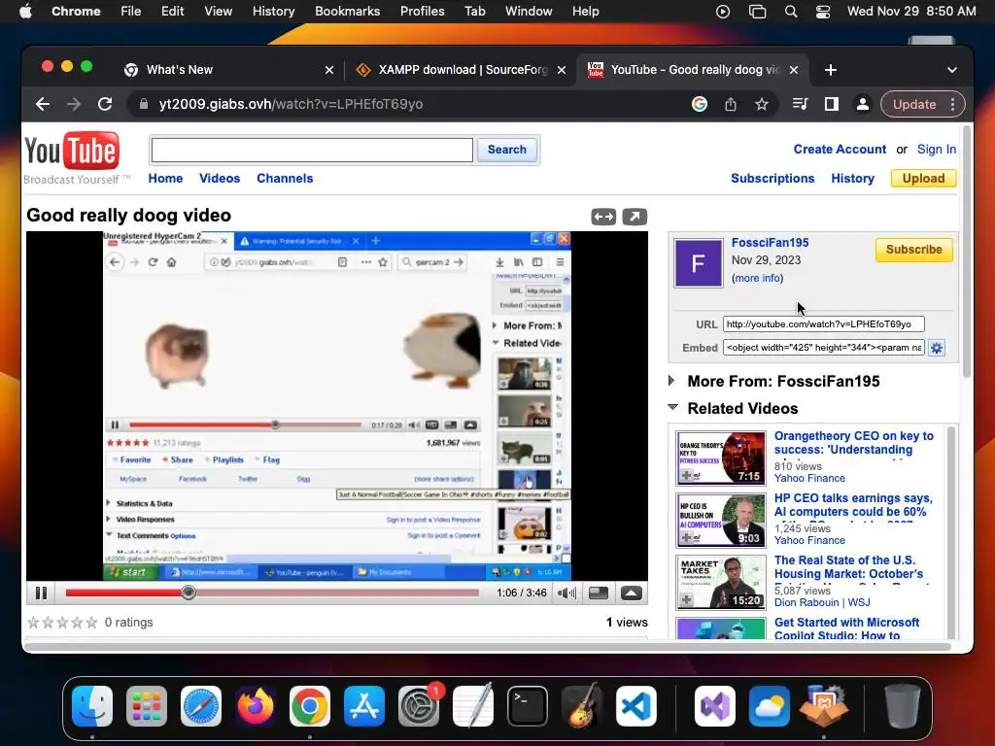
Task: Toggle Chrome side panel icon
Action: [x=832, y=104]
